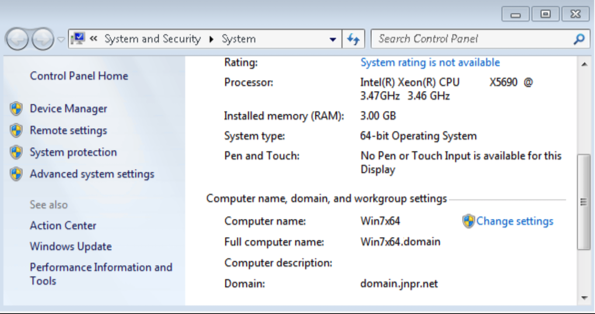Image resolution: width=595 pixels, height=314 pixels.
Task: Click the Back navigation arrow button
Action: pos(17,40)
